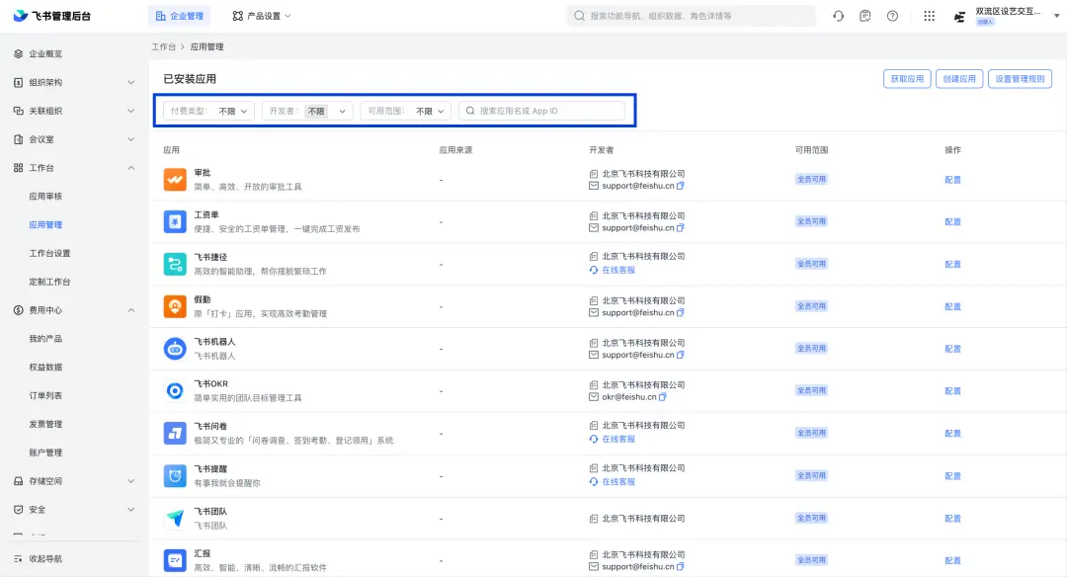The height and width of the screenshot is (577, 1067).
Task: Click the customer support headset icon
Action: (x=838, y=16)
